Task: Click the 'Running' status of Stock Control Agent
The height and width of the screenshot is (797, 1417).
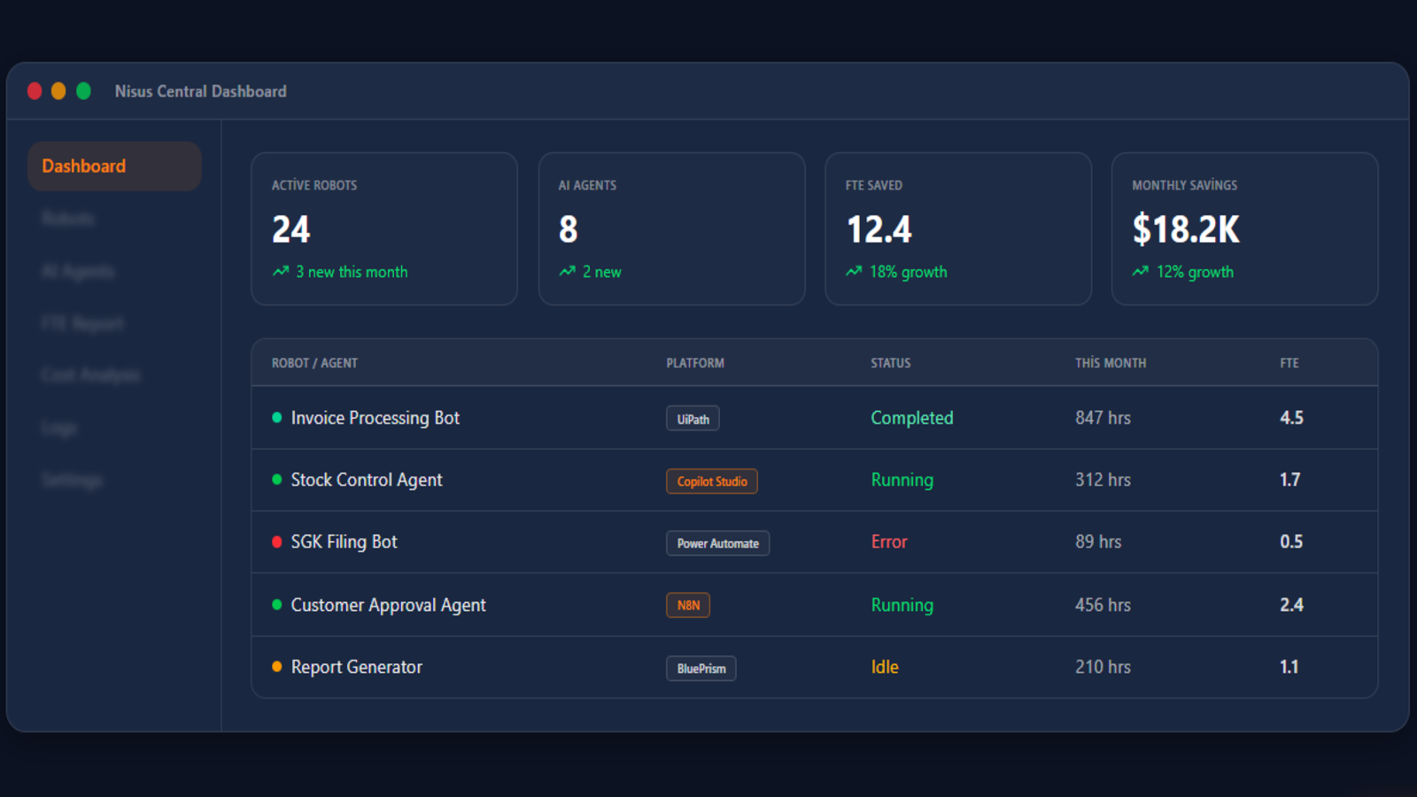Action: click(x=902, y=480)
